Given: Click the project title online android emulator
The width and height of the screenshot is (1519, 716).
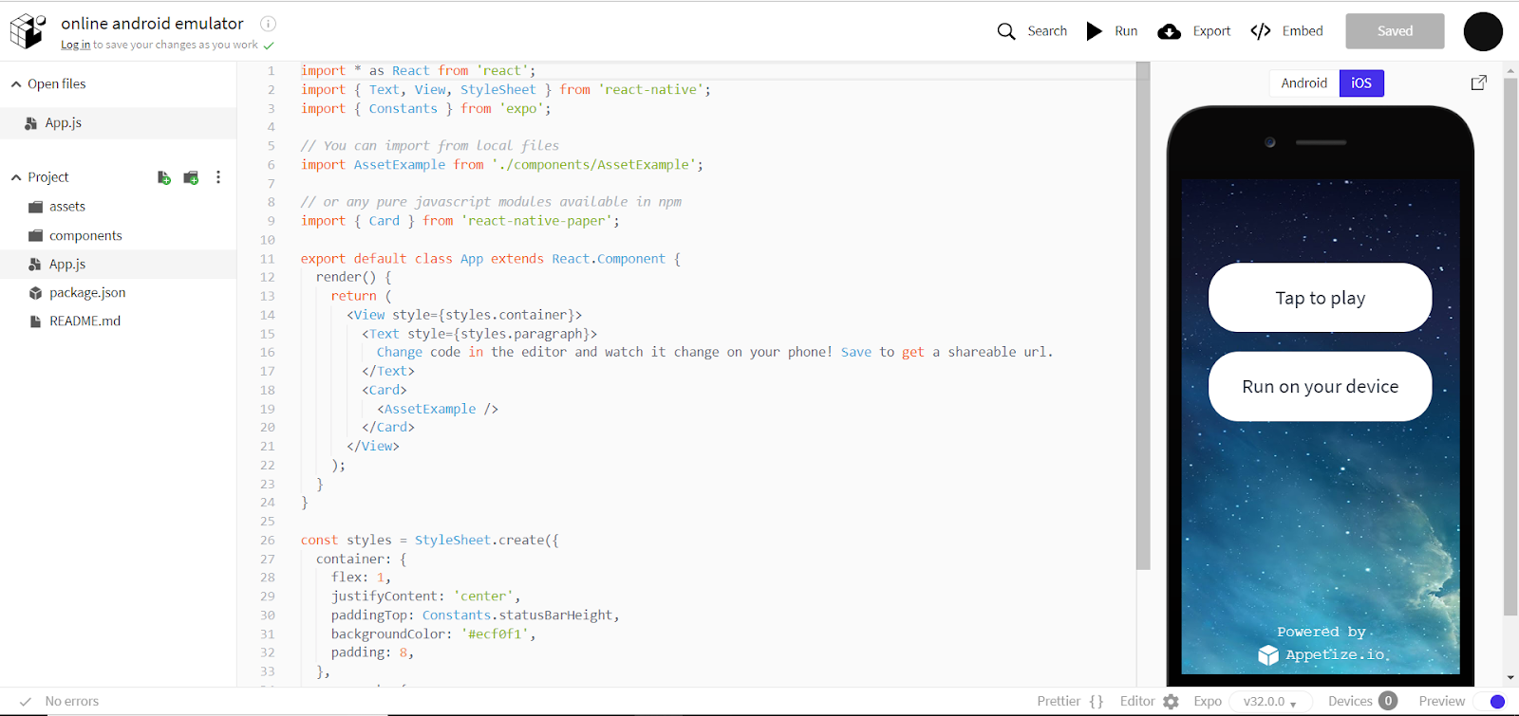Looking at the screenshot, I should (152, 24).
